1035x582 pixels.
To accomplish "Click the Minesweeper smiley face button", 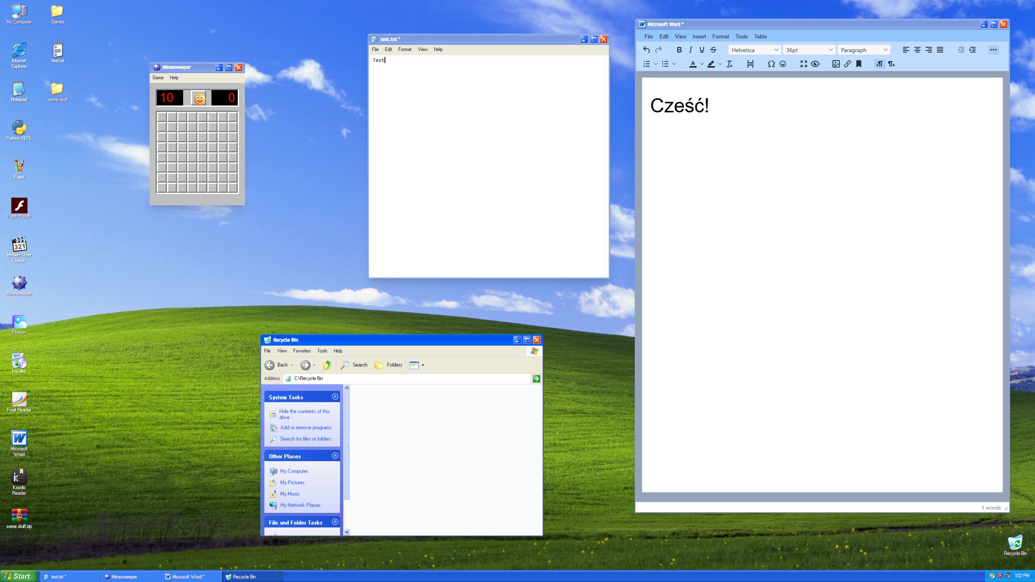I will pos(199,98).
